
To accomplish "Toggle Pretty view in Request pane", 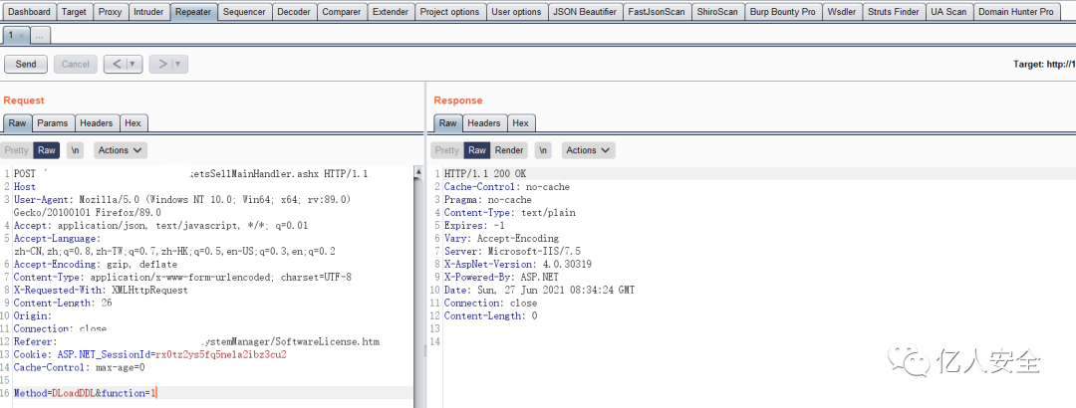I will pos(17,150).
